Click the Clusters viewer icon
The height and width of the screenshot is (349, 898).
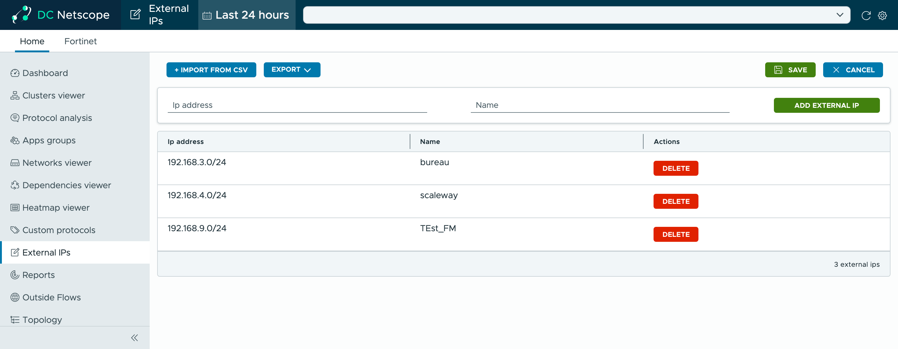click(x=15, y=95)
